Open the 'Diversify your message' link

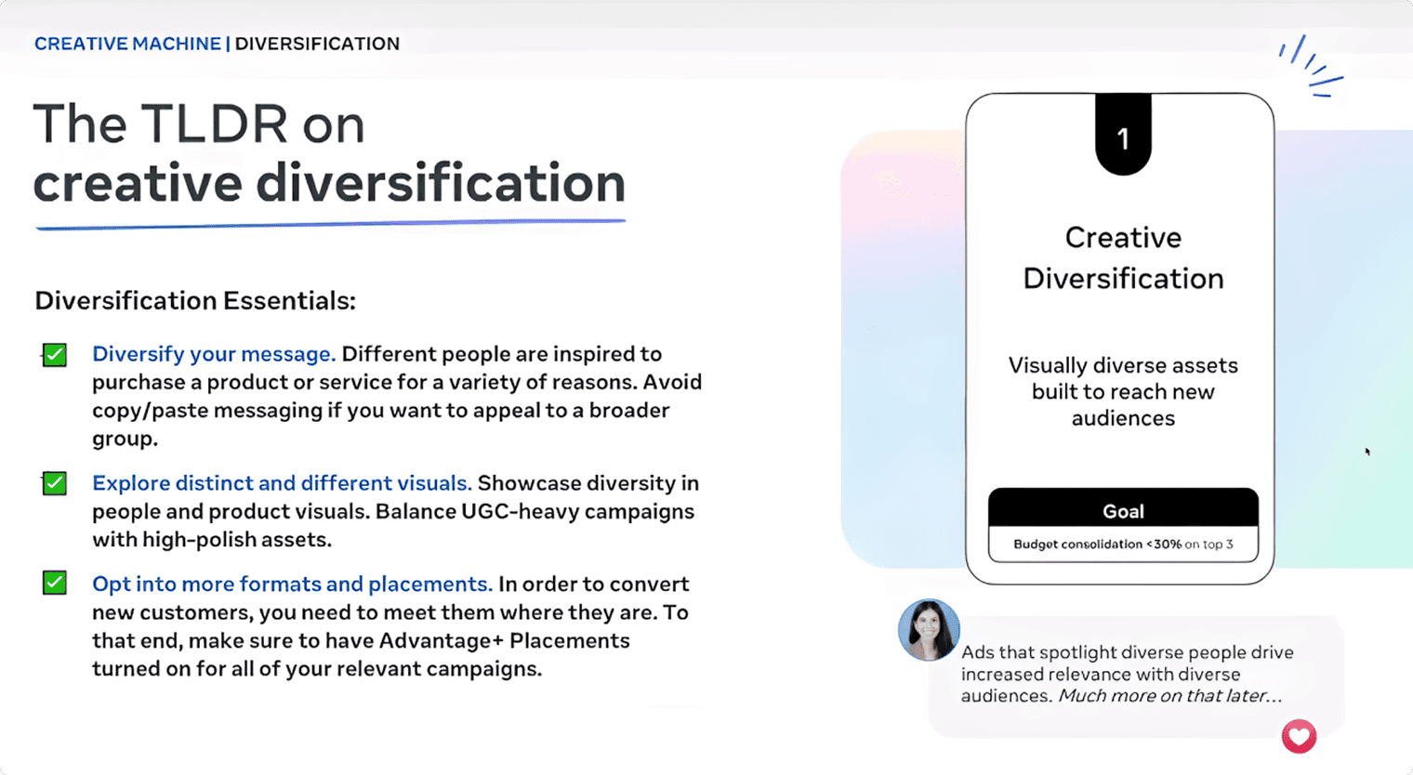[213, 354]
